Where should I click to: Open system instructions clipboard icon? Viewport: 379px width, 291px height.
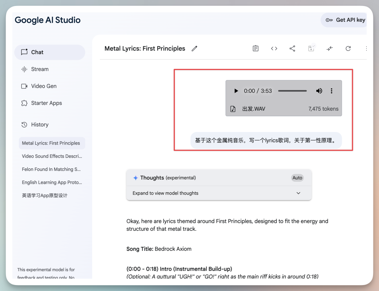pos(255,48)
